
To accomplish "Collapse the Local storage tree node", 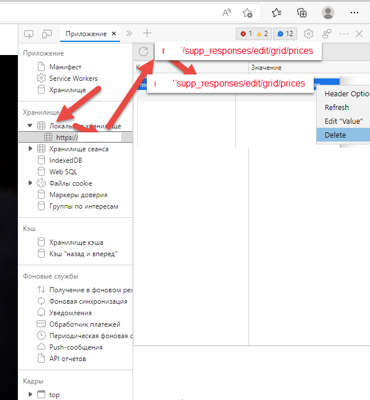I will tap(30, 126).
